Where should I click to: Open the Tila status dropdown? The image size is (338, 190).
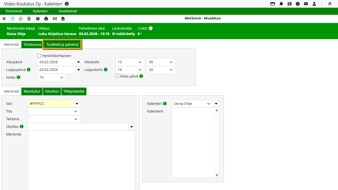tap(54, 111)
